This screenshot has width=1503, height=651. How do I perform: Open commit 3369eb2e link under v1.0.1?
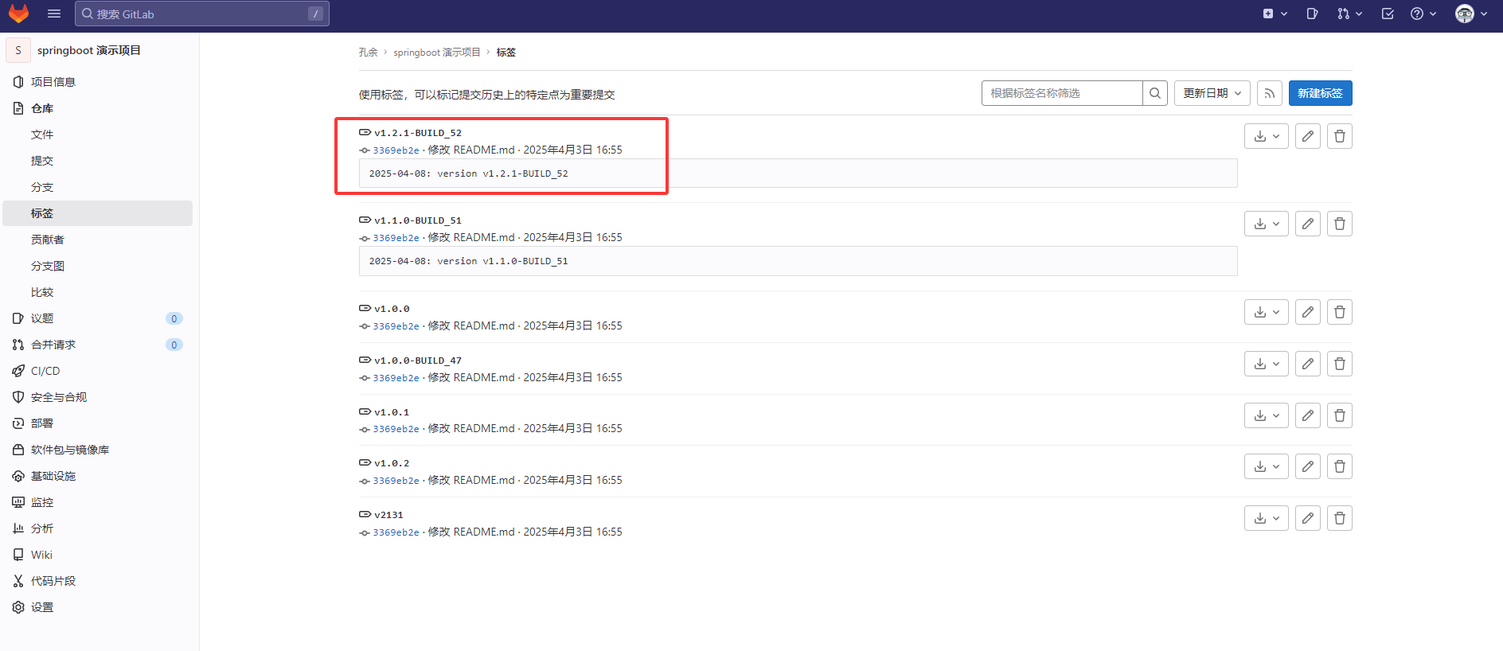coord(396,429)
